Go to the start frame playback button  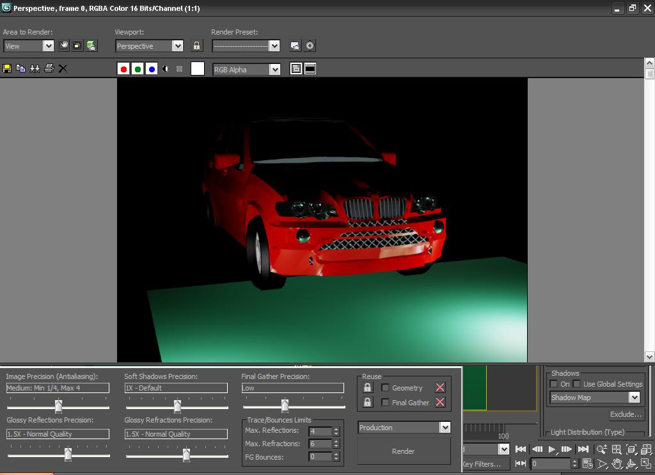521,449
